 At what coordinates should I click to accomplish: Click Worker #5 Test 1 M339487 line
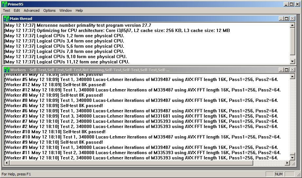(x=141, y=79)
